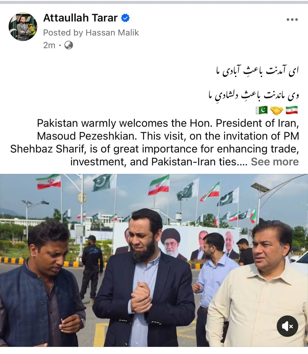Viewport: 308px width, 354px height.
Task: Unmute the video with the speaker icon
Action: pyautogui.click(x=287, y=326)
